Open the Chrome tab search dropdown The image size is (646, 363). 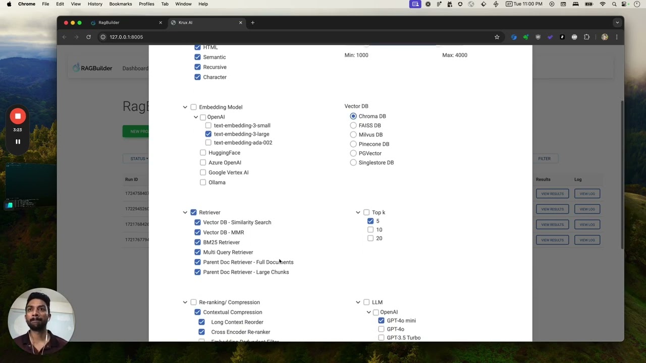click(x=617, y=23)
